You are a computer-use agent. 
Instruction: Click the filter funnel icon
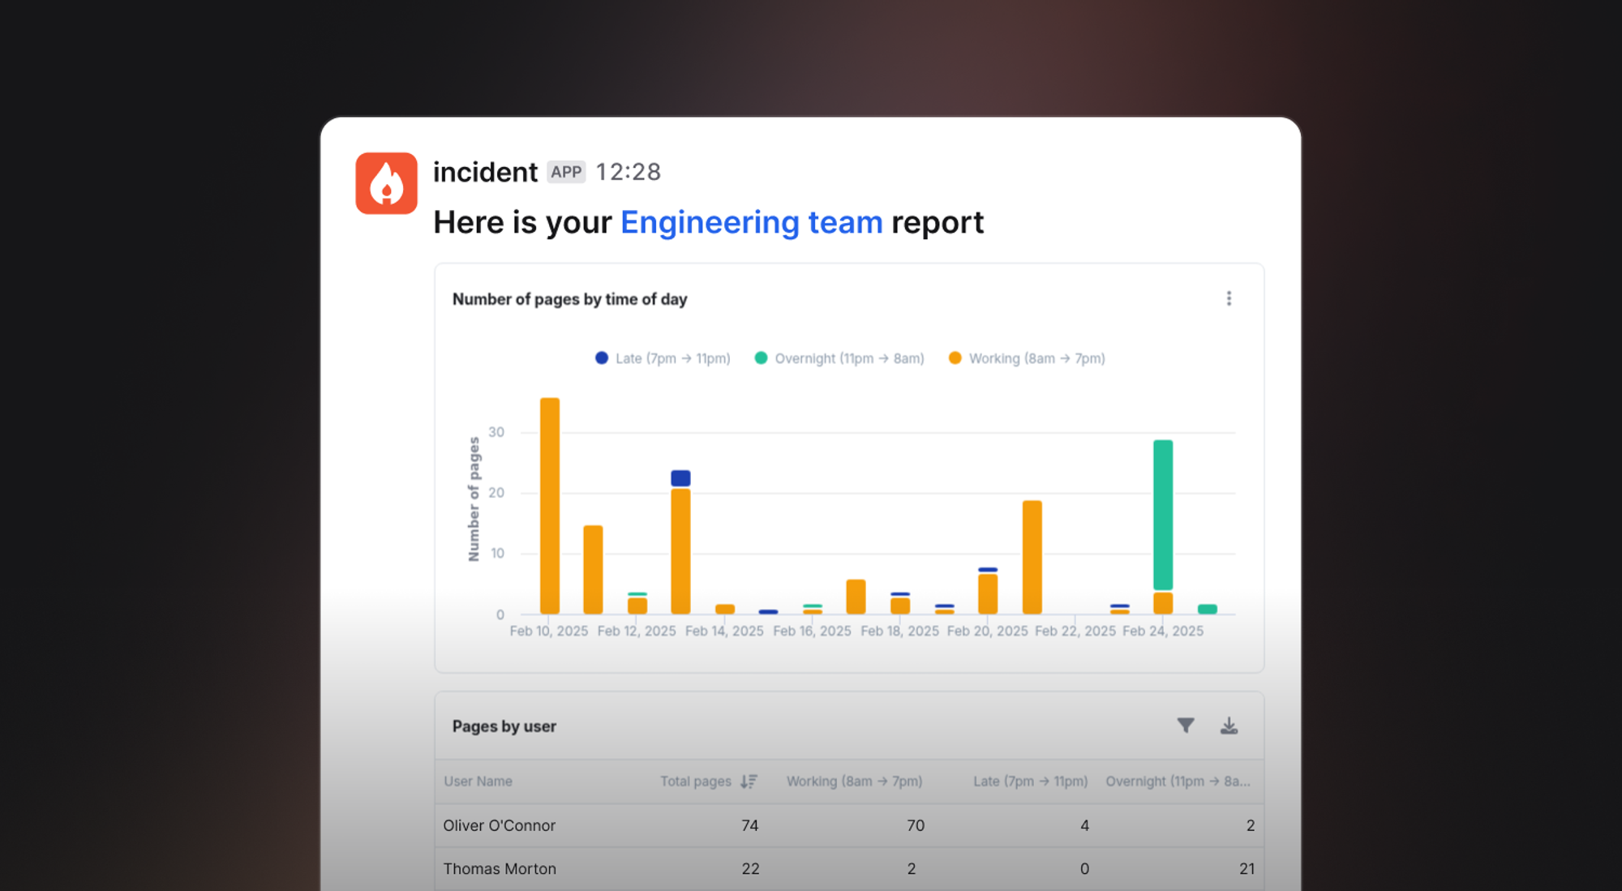(1186, 726)
